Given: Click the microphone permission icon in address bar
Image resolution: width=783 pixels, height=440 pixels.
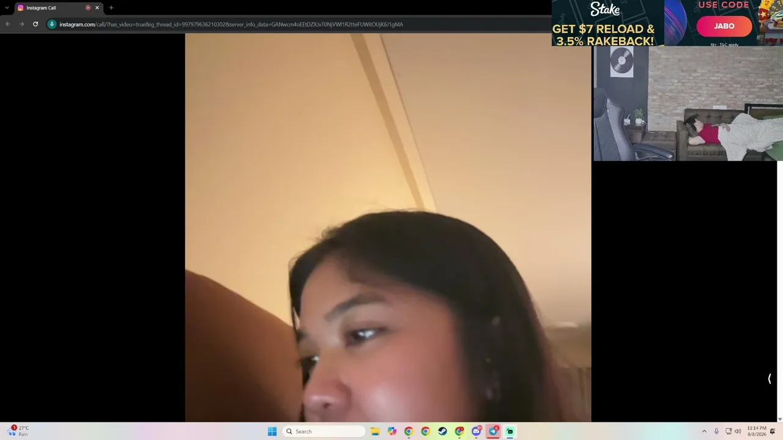Looking at the screenshot, I should click(52, 24).
